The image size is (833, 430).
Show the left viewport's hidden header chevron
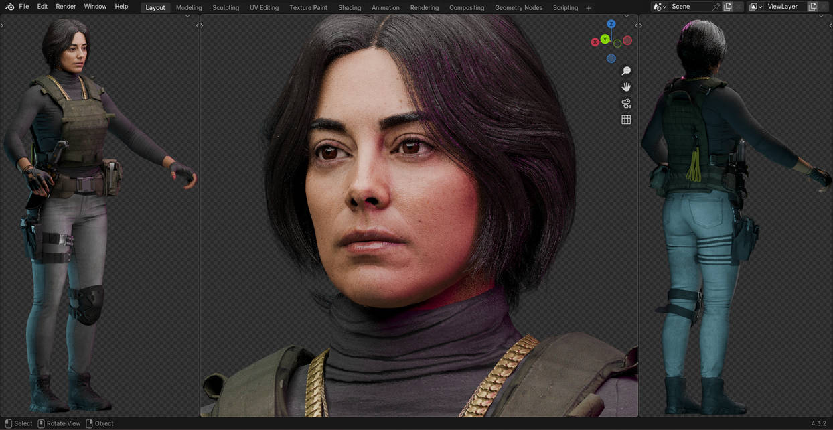[x=187, y=16]
